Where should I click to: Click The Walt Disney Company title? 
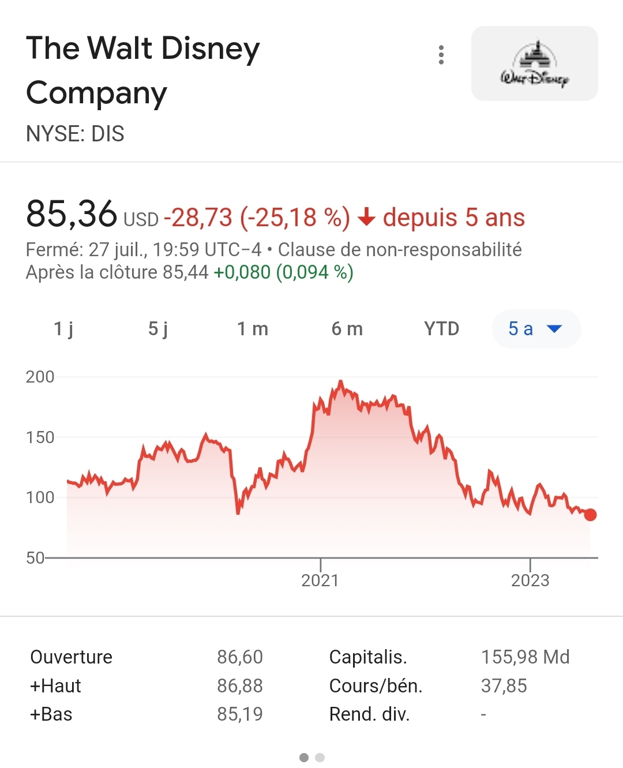coord(143,70)
